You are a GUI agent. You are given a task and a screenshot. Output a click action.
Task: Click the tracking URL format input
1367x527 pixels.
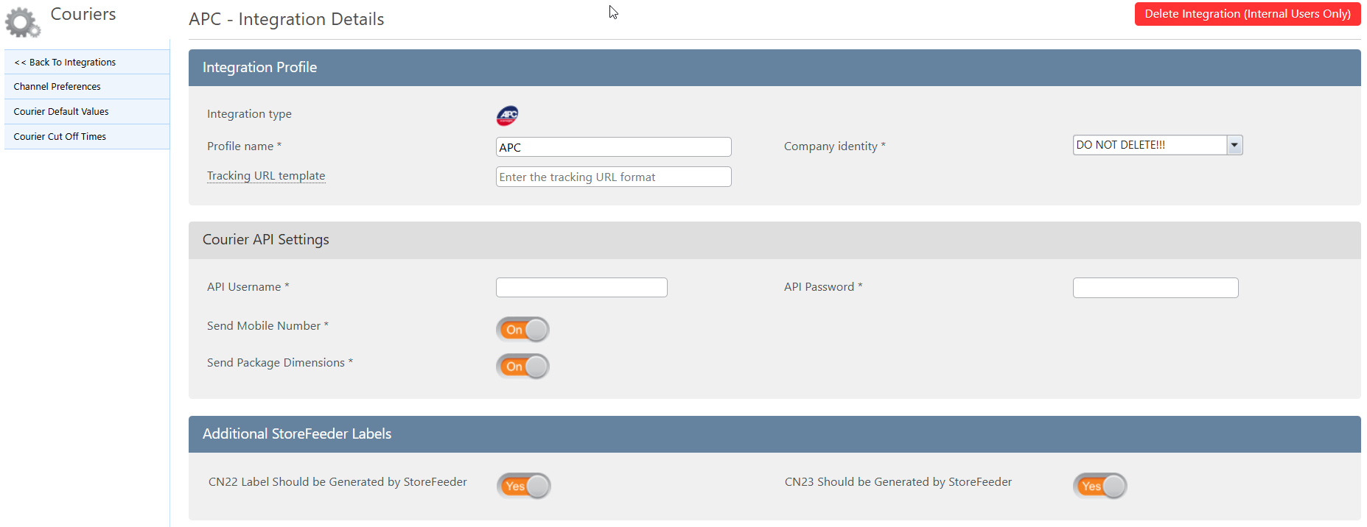coord(614,177)
